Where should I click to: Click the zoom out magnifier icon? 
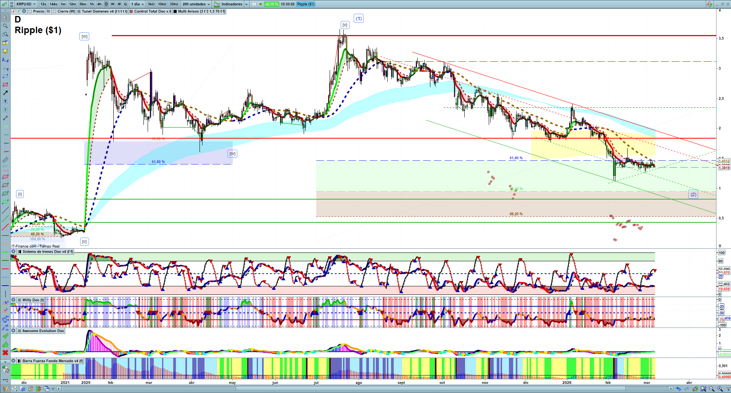[712, 389]
